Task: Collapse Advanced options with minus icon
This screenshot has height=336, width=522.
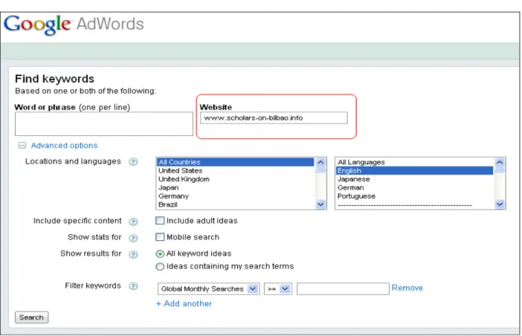Action: [x=22, y=146]
